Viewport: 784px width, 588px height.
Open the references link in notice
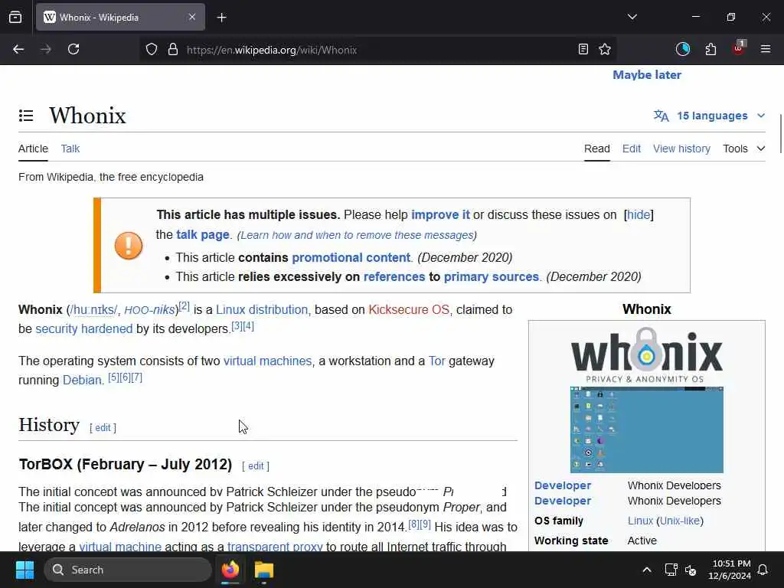pyautogui.click(x=394, y=277)
